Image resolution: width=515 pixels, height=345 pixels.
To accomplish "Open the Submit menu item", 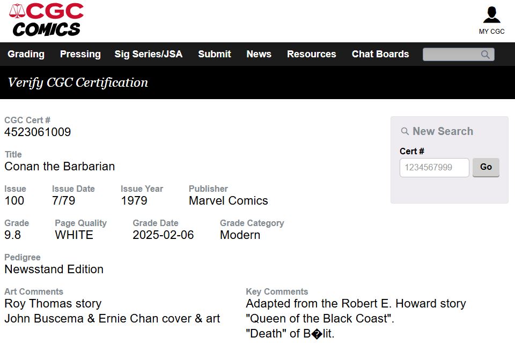I will pyautogui.click(x=215, y=54).
